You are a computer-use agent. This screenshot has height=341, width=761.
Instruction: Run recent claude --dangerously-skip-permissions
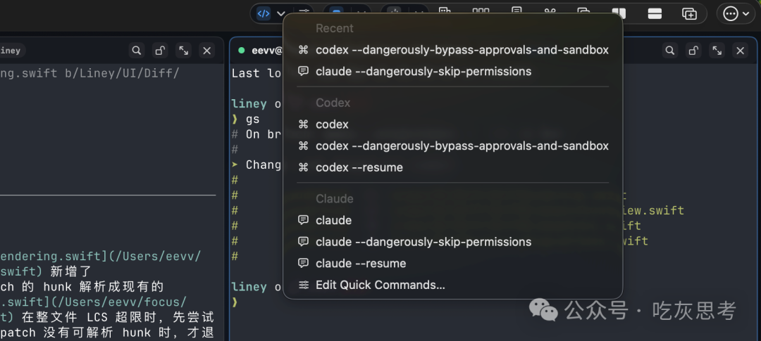pos(453,71)
